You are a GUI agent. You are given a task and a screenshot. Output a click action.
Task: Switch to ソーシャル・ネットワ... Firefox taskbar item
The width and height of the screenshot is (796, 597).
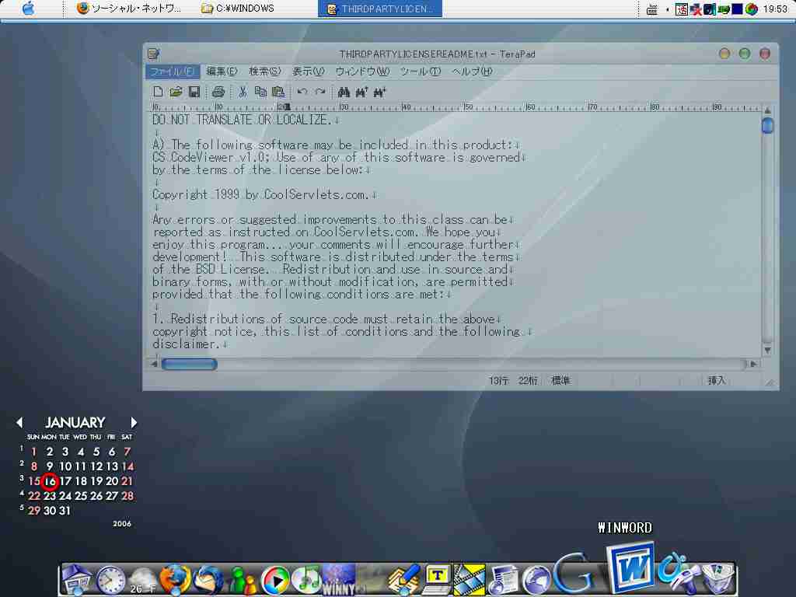click(x=129, y=9)
